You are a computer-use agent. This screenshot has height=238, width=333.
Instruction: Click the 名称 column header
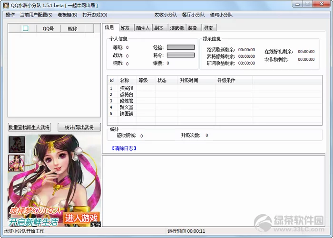click(127, 80)
